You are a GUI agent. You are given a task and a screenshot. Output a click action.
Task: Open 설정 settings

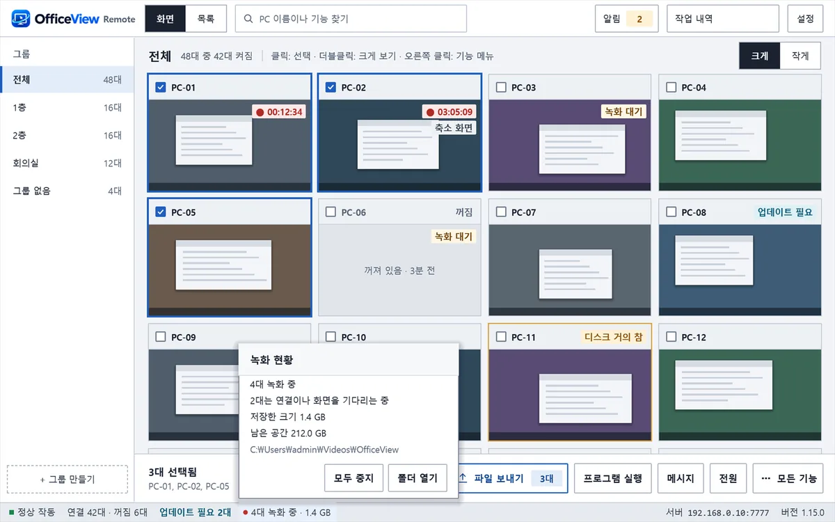tap(805, 19)
